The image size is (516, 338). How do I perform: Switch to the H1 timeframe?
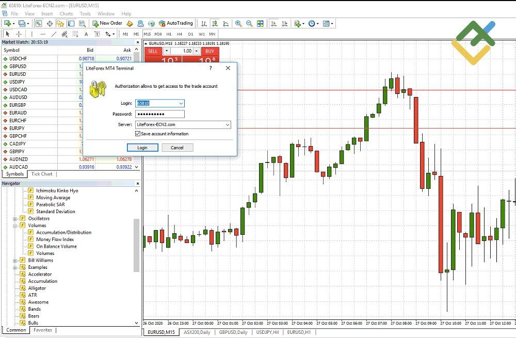169,34
